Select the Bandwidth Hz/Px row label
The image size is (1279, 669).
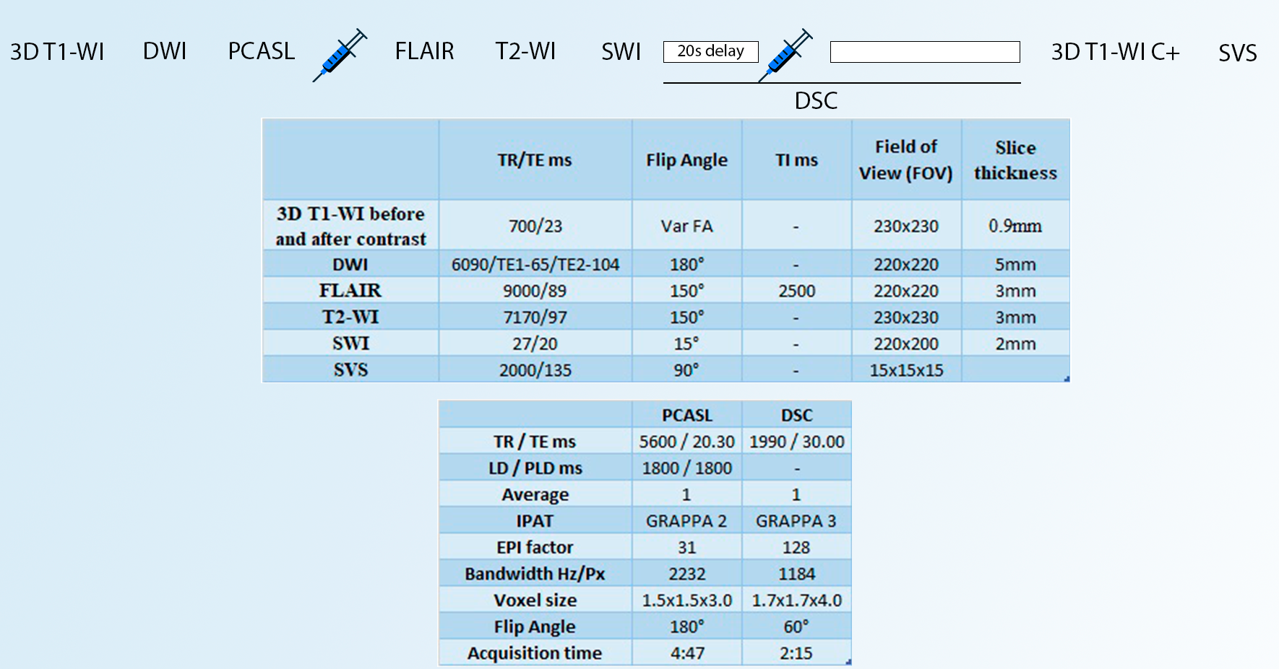click(x=535, y=574)
